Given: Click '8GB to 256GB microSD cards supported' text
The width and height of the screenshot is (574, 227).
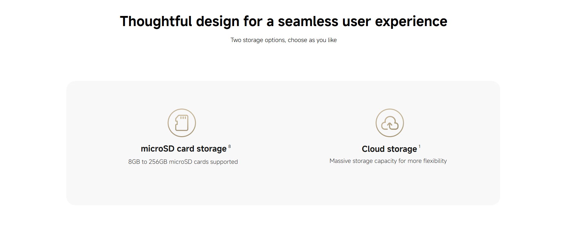Looking at the screenshot, I should coord(183,162).
